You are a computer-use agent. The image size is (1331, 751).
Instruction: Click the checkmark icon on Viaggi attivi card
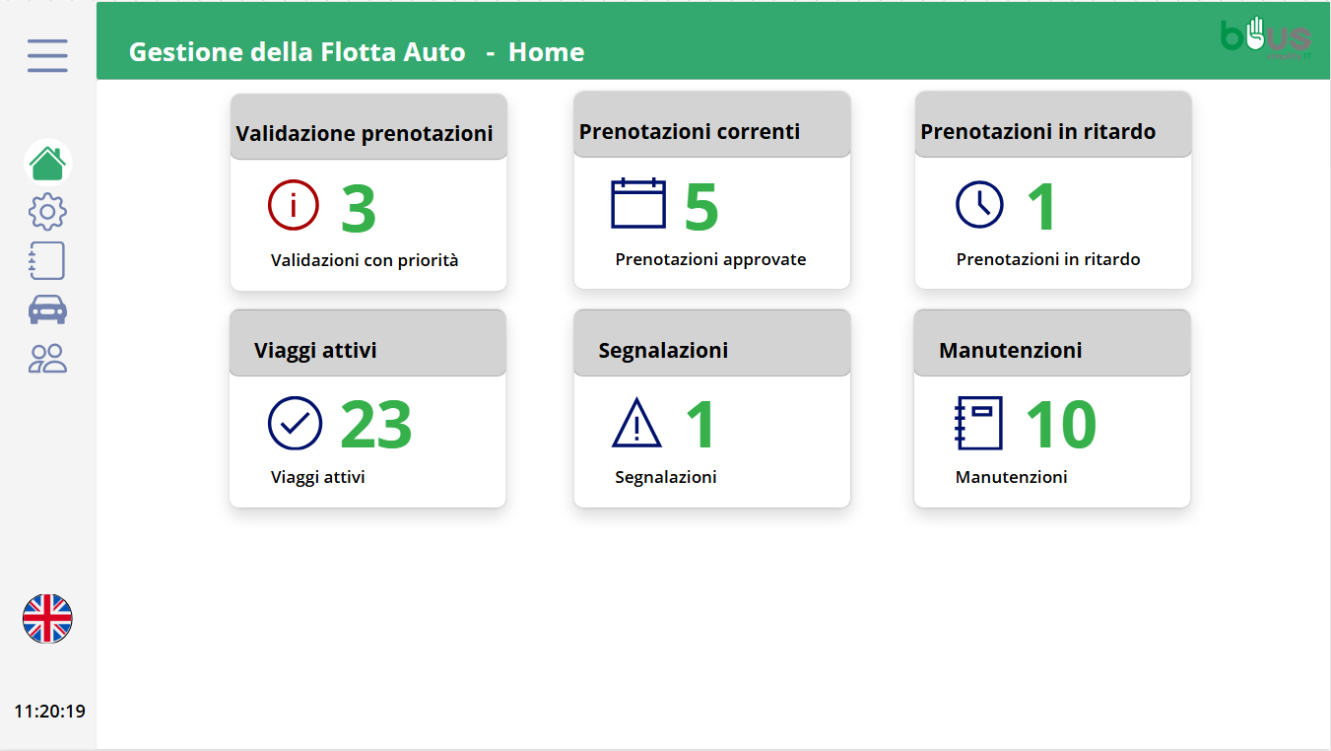294,422
